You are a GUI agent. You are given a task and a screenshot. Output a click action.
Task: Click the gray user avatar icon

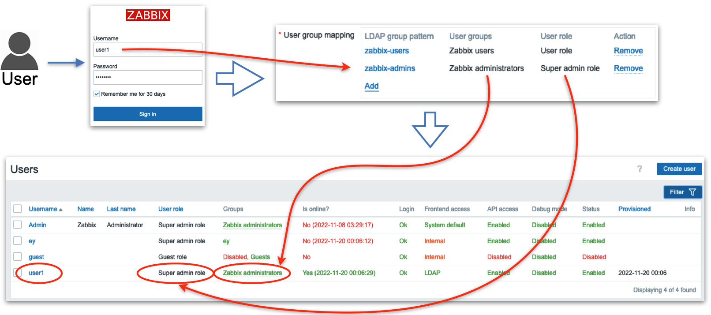tap(19, 50)
